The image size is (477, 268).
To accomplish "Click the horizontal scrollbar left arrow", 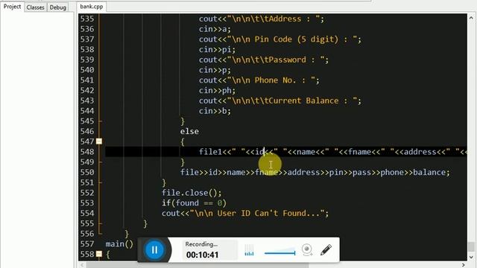I will pyautogui.click(x=82, y=265).
